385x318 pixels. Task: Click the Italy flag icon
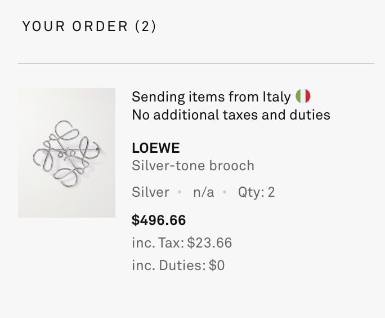pyautogui.click(x=303, y=96)
